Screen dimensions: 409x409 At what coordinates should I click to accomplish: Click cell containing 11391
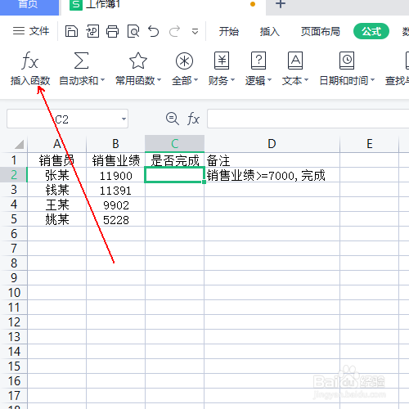pos(115,190)
